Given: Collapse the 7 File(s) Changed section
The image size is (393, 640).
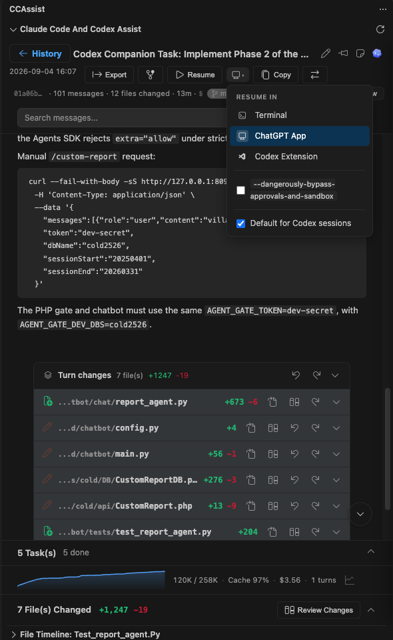Looking at the screenshot, I should coord(371,610).
